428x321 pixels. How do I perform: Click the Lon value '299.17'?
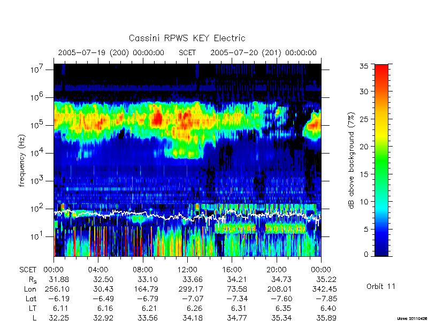point(190,289)
